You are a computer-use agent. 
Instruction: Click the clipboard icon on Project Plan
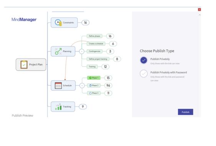24,64
